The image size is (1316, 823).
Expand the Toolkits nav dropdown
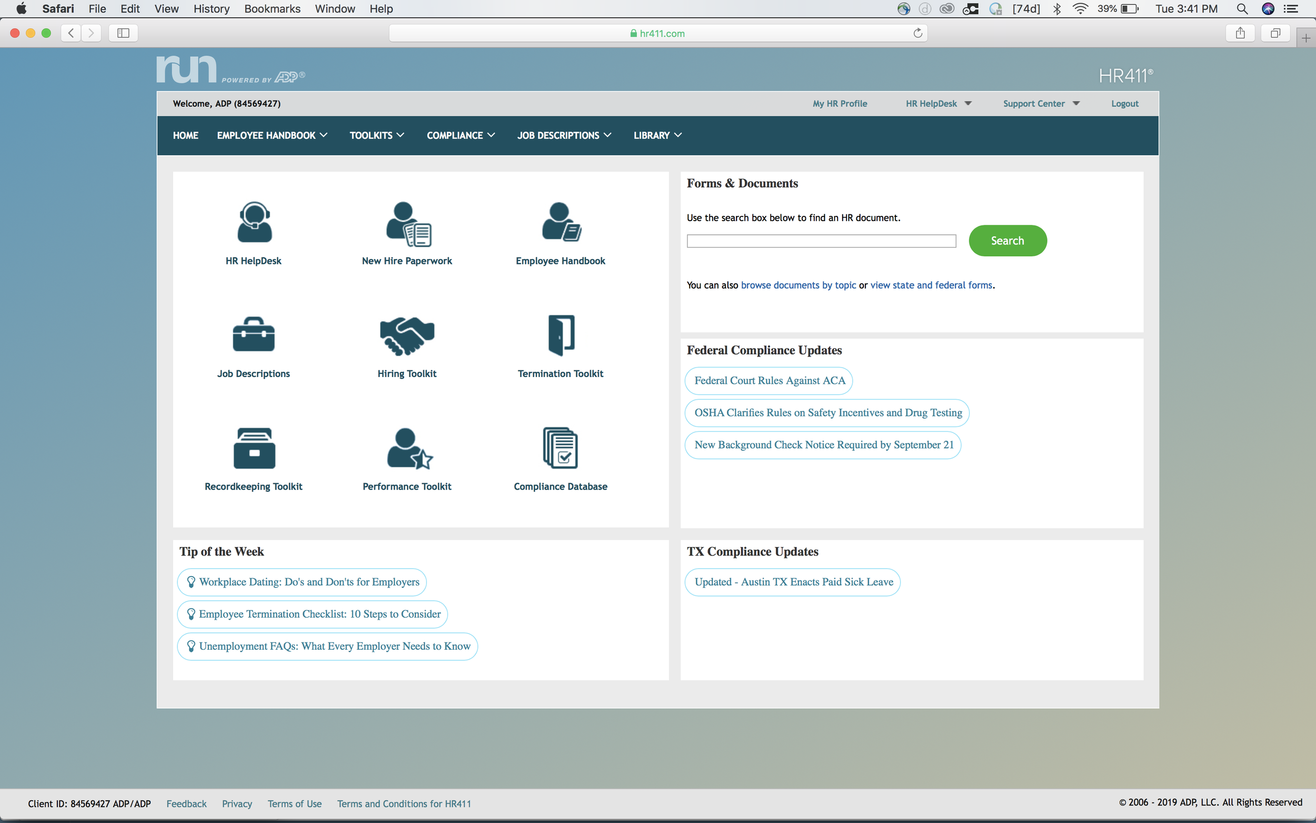(376, 135)
